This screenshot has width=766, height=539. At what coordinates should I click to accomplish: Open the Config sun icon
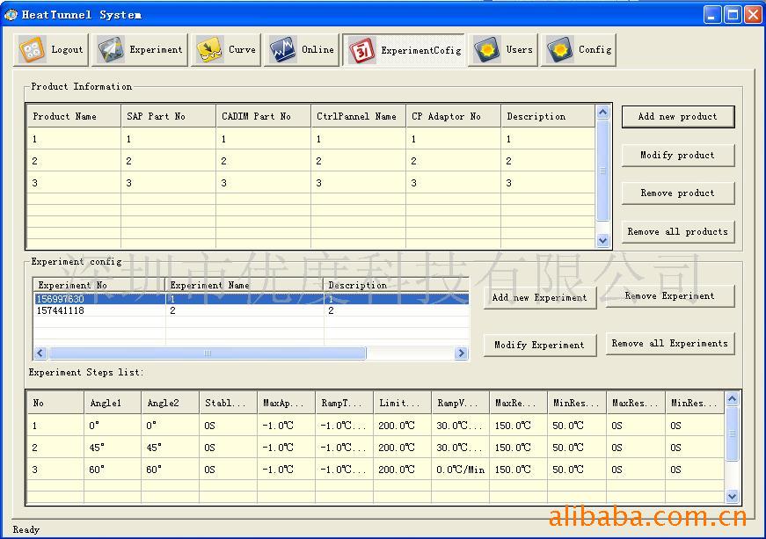pyautogui.click(x=560, y=50)
